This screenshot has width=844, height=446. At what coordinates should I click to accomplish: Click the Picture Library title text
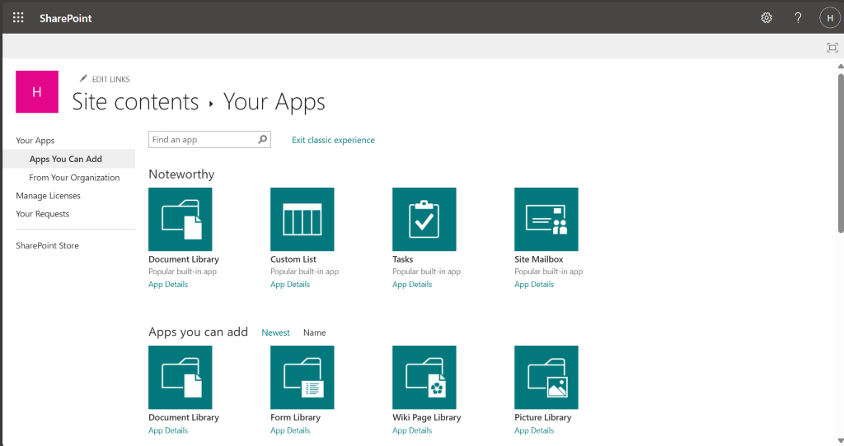tap(542, 417)
